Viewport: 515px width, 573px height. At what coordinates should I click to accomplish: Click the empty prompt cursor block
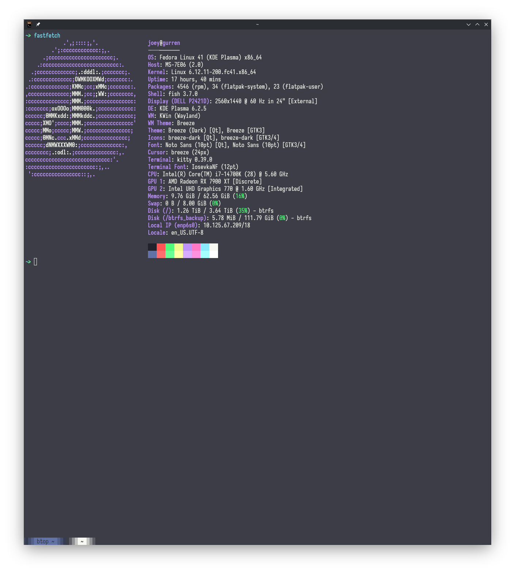[35, 262]
